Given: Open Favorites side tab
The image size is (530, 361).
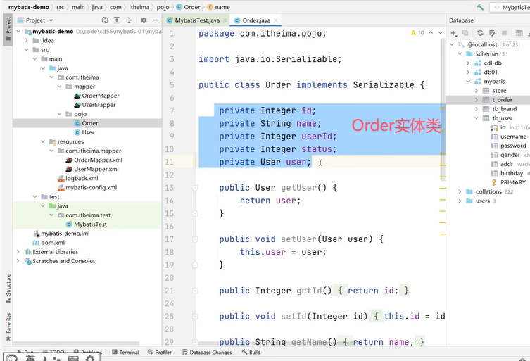Looking at the screenshot, I should (x=8, y=327).
